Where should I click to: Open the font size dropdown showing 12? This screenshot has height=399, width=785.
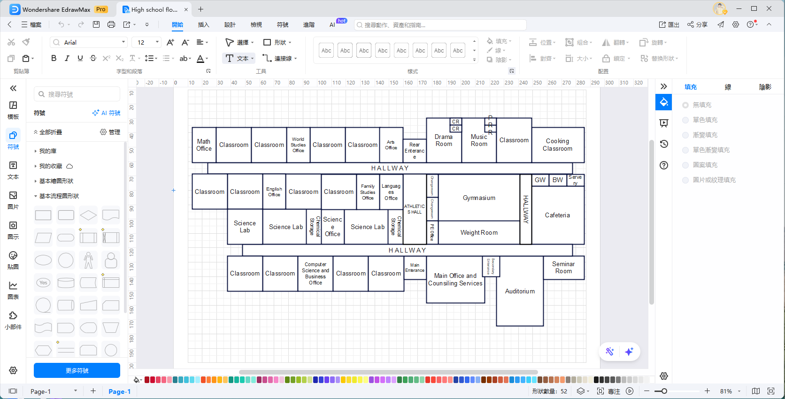click(146, 42)
